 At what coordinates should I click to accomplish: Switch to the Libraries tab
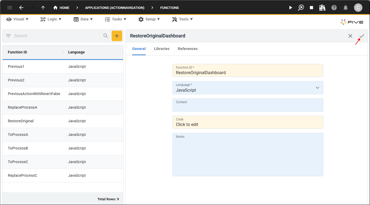(x=162, y=49)
